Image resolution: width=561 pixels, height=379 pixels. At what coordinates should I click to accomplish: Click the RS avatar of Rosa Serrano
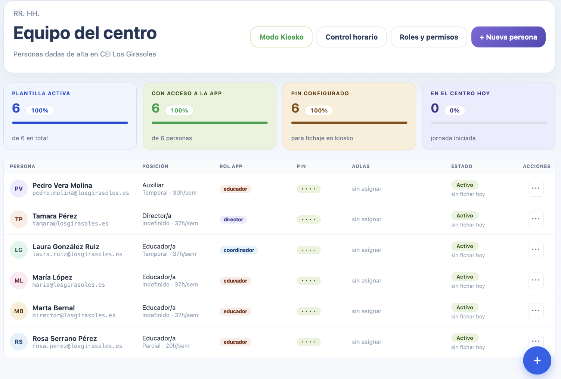pyautogui.click(x=19, y=342)
